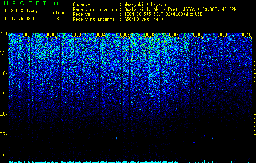Click the 1.1 kHz frequency label

(x=4, y=53)
